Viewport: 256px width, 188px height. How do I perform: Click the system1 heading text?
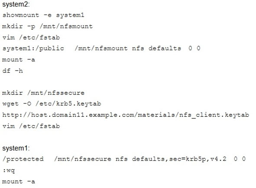[x=16, y=148]
